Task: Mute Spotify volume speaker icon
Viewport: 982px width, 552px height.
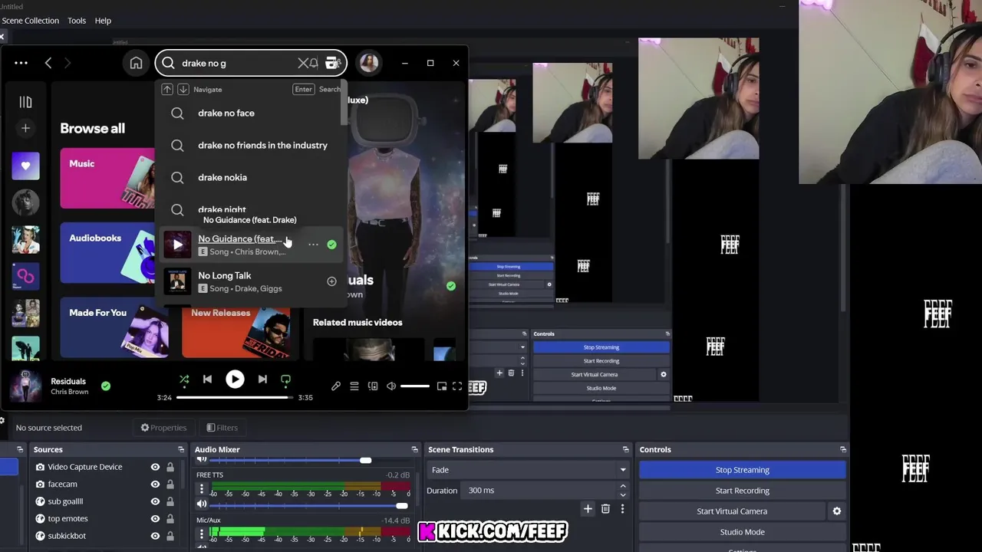Action: 391,386
